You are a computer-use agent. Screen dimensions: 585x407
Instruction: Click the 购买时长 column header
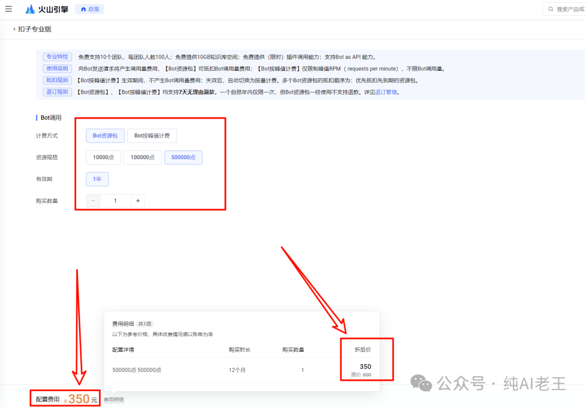tap(239, 350)
